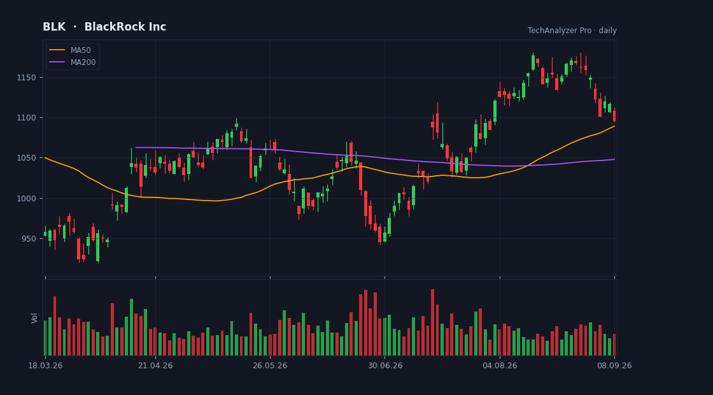Click the 18.03.26 date axis label
This screenshot has width=713, height=395.
[45, 366]
